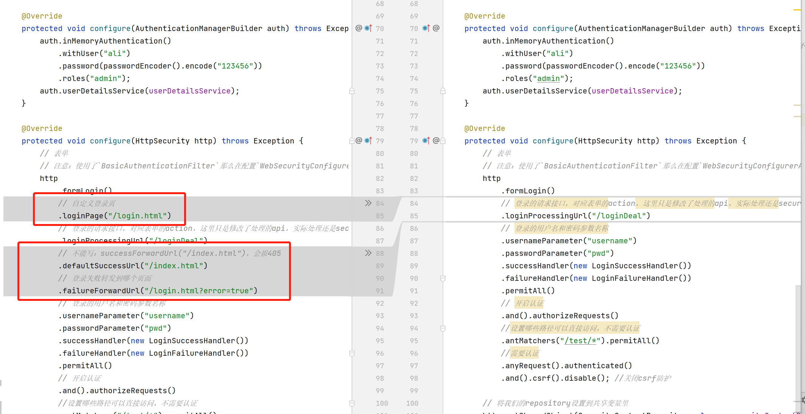Toggle the fold marker at left pane line 96
The width and height of the screenshot is (805, 414).
tap(352, 353)
